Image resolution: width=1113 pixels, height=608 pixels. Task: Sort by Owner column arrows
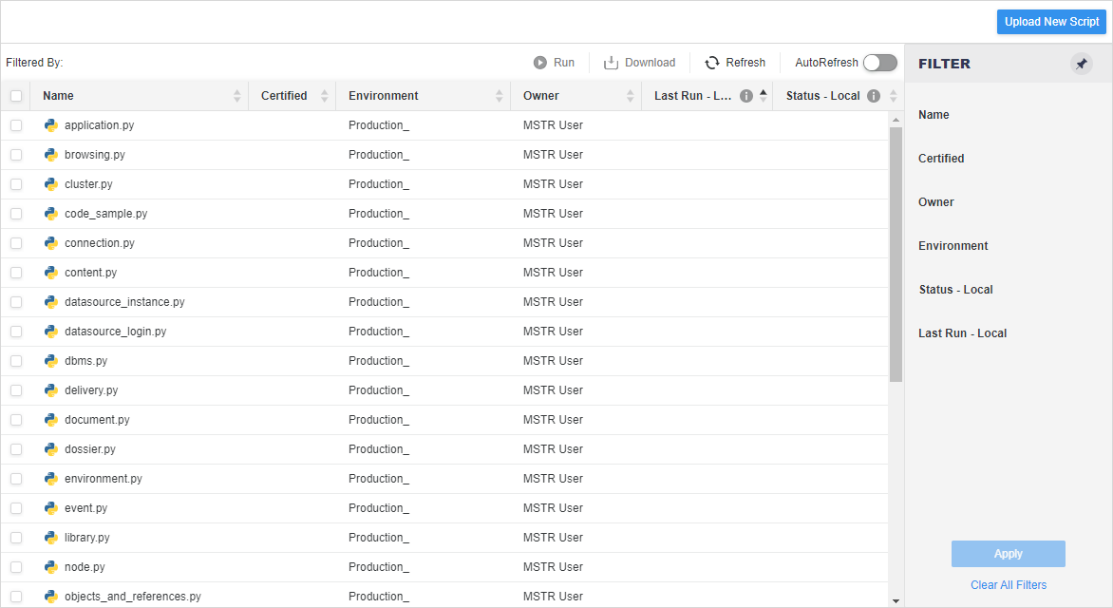point(631,96)
